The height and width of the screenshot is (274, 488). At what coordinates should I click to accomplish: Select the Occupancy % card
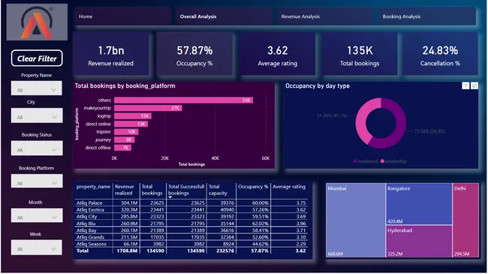194,54
